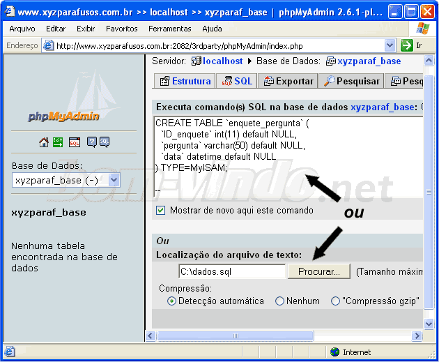The height and width of the screenshot is (362, 439).
Task: Click the IE page icon in status bar
Action: [x=10, y=352]
